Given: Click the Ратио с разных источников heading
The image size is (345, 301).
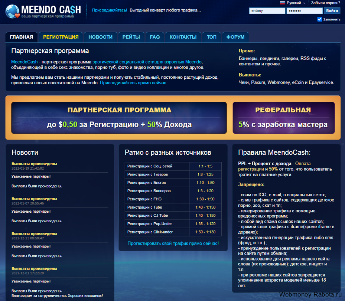Looking at the screenshot, I should click(168, 153).
